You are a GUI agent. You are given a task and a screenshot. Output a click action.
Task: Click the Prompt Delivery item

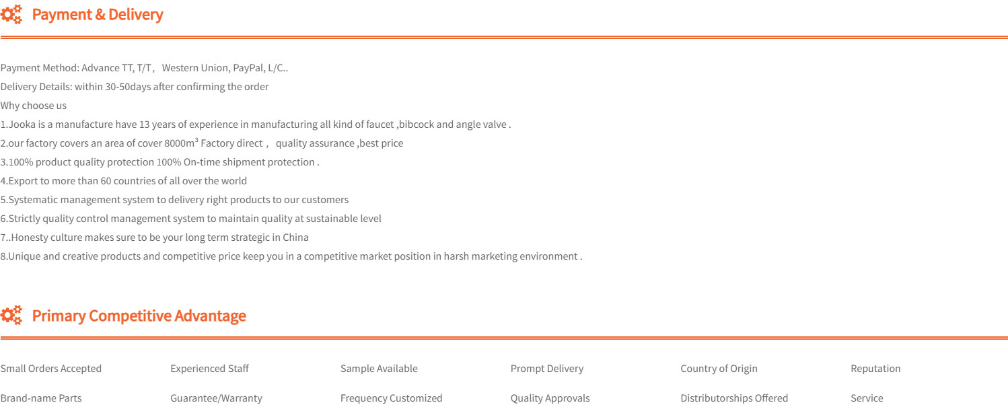pos(547,369)
